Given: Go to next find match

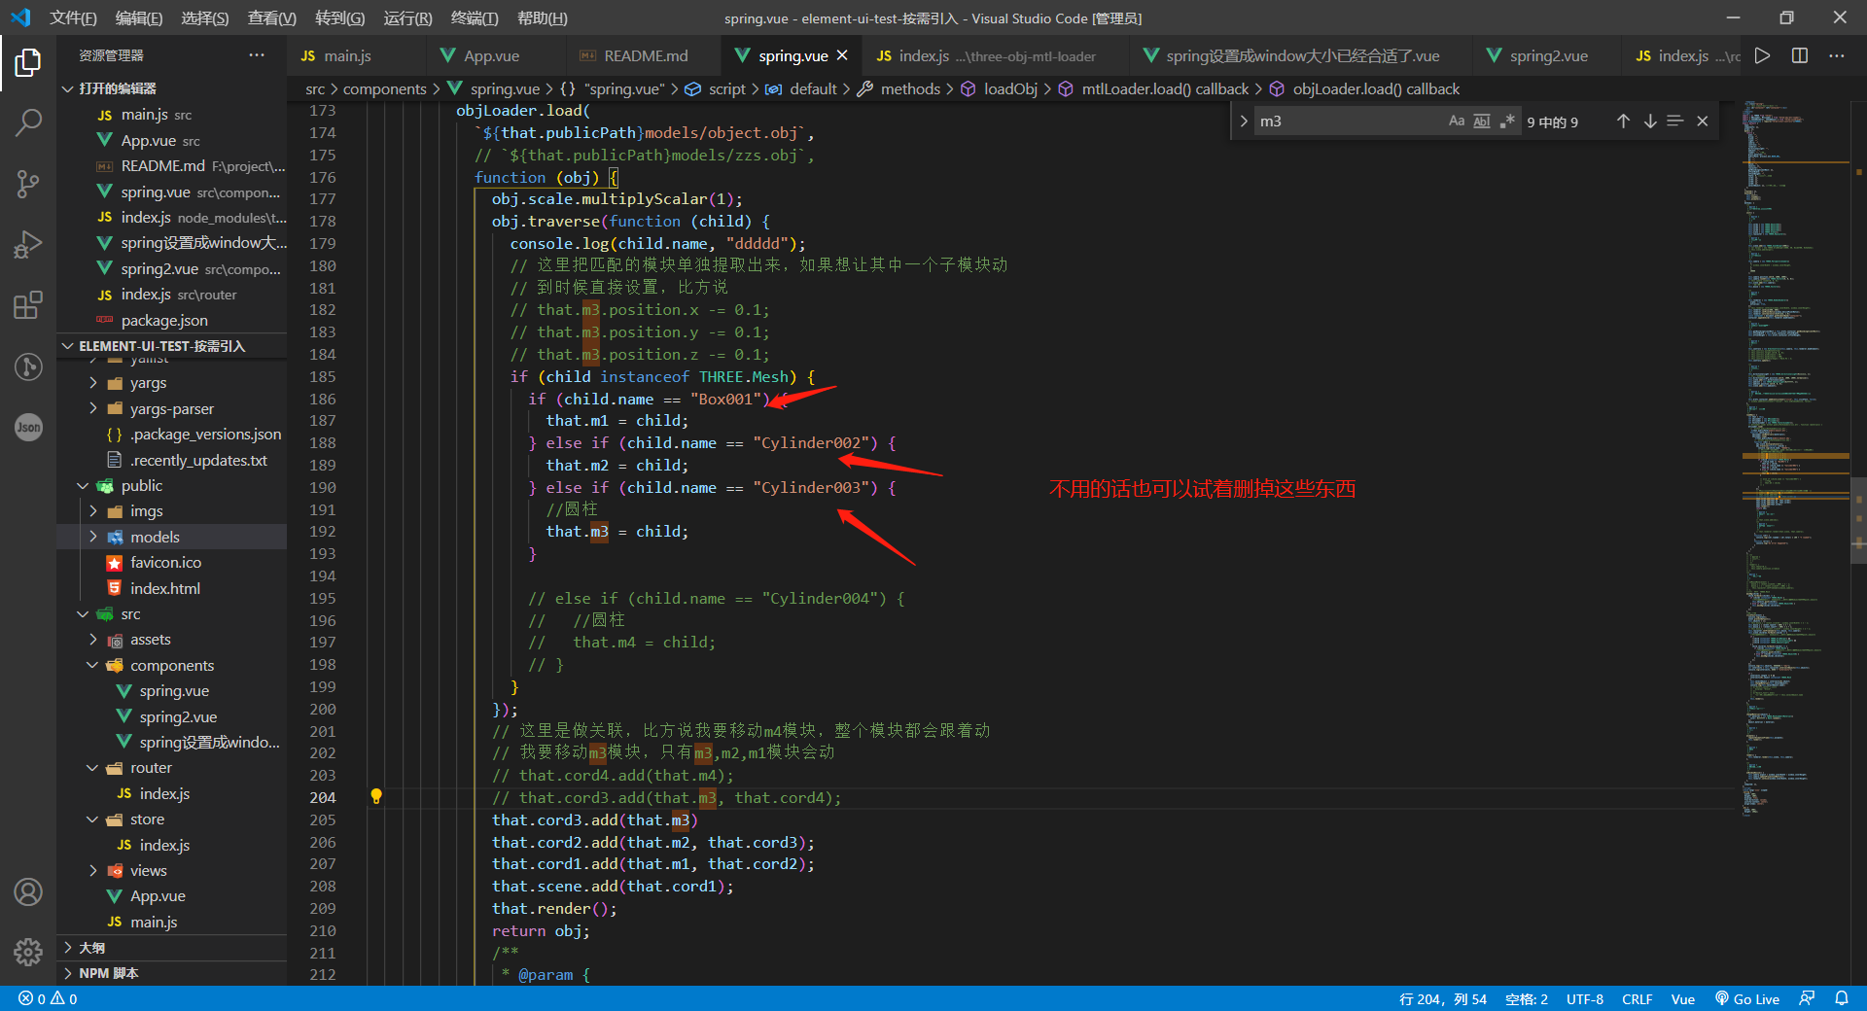Looking at the screenshot, I should tap(1650, 121).
